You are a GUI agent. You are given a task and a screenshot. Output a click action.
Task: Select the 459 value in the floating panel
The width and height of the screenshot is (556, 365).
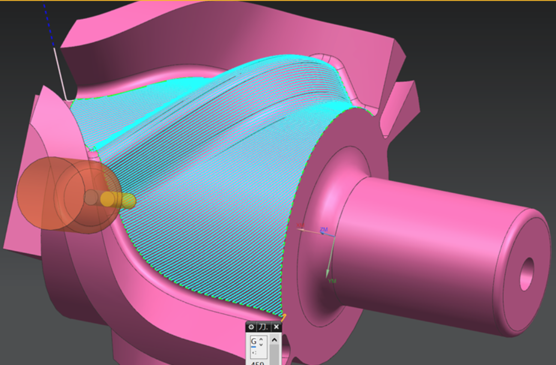point(258,363)
